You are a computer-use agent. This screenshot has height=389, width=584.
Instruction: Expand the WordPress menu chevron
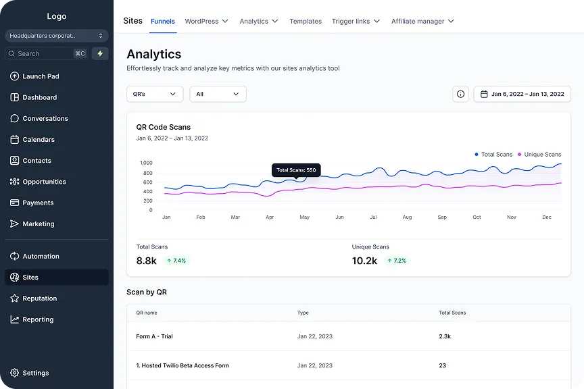225,21
